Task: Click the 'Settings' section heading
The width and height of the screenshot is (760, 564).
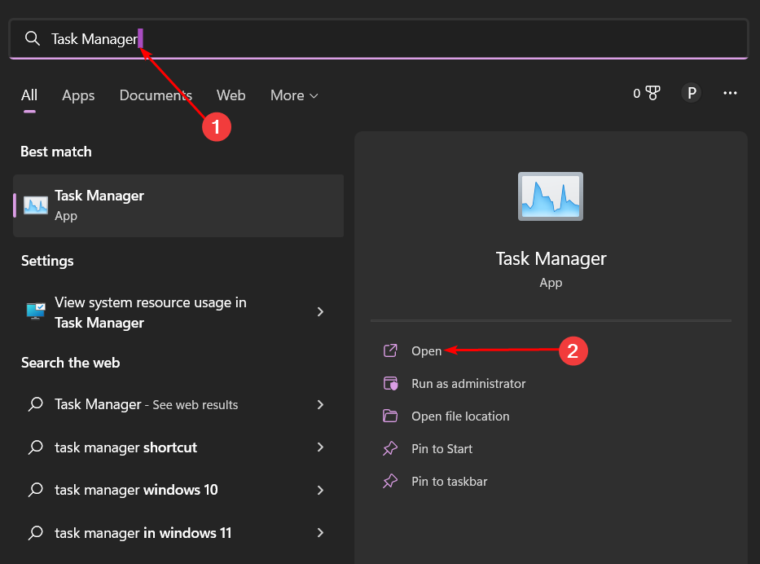Action: tap(47, 261)
